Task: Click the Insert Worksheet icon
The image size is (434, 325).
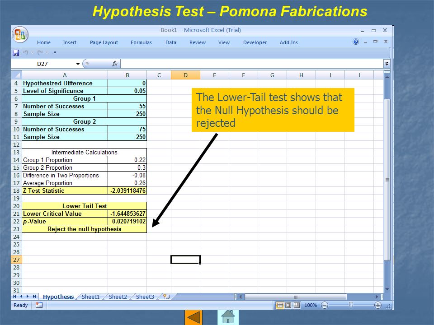Action: (x=167, y=297)
